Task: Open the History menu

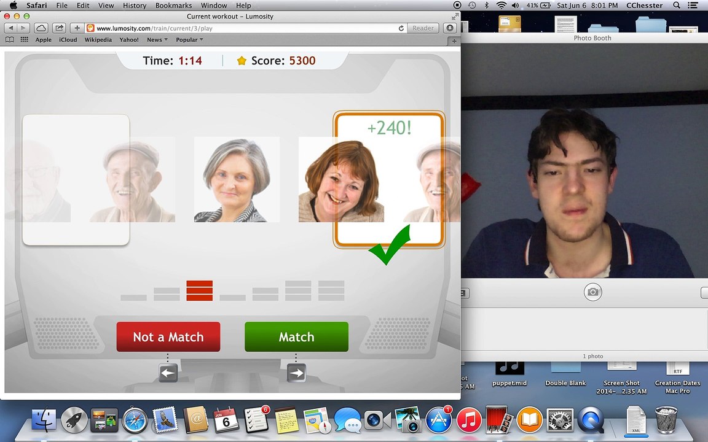Action: pyautogui.click(x=135, y=6)
